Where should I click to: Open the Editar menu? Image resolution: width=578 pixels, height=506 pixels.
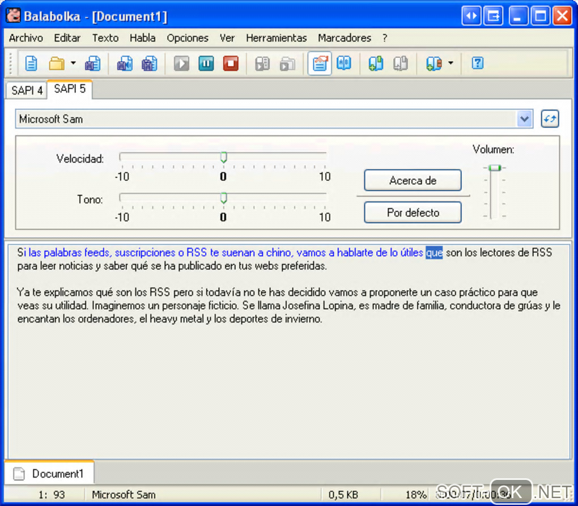pos(67,38)
